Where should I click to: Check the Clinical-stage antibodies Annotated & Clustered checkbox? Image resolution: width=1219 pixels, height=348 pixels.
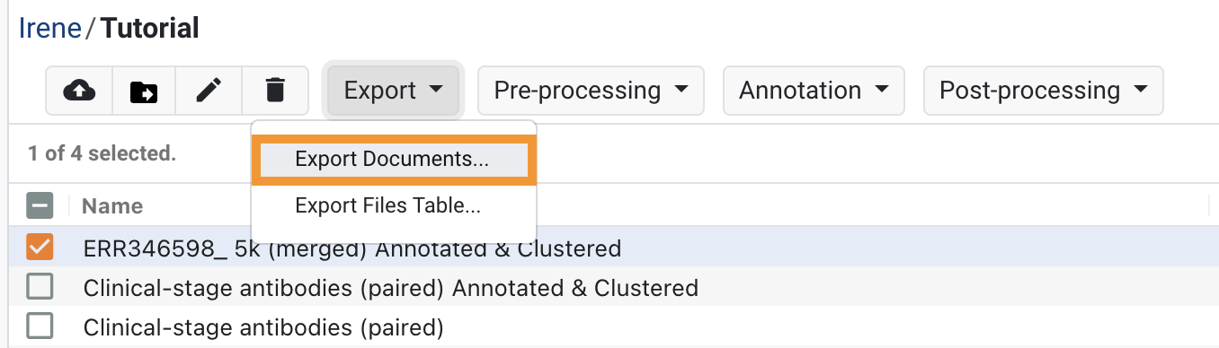point(40,288)
